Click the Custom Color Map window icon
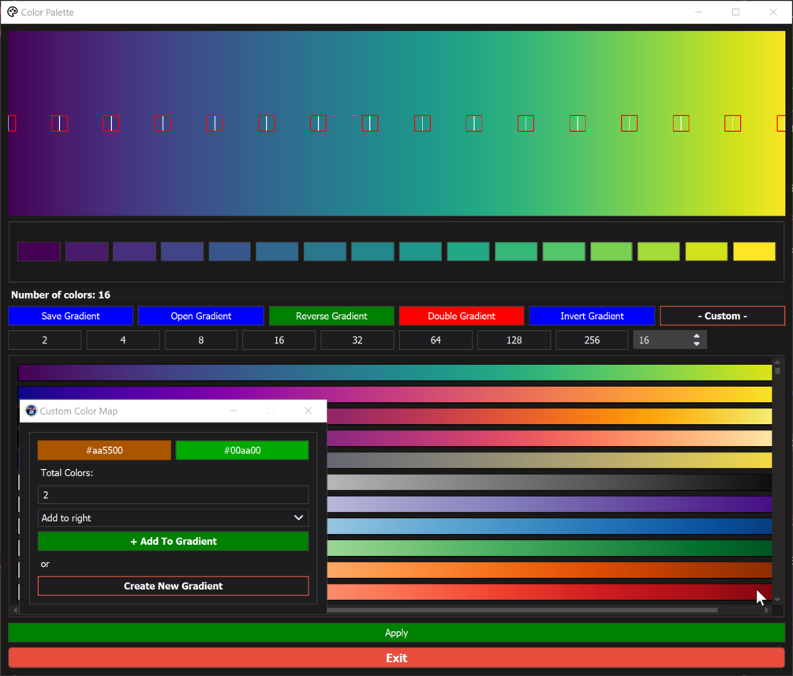793x676 pixels. pyautogui.click(x=32, y=411)
